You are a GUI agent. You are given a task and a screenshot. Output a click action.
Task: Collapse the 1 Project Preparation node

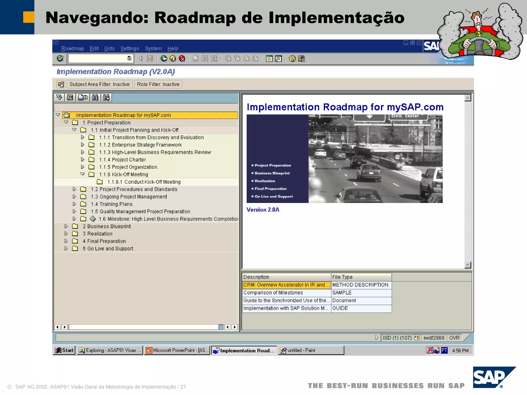pos(66,122)
